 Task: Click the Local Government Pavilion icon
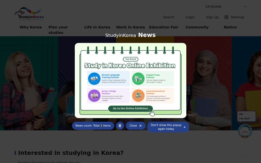point(138,96)
